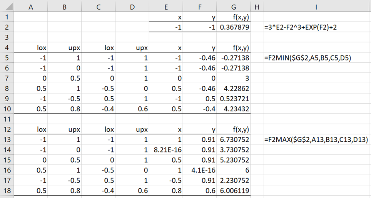Select row 18 header
The height and width of the screenshot is (198, 371).
tap(7, 190)
